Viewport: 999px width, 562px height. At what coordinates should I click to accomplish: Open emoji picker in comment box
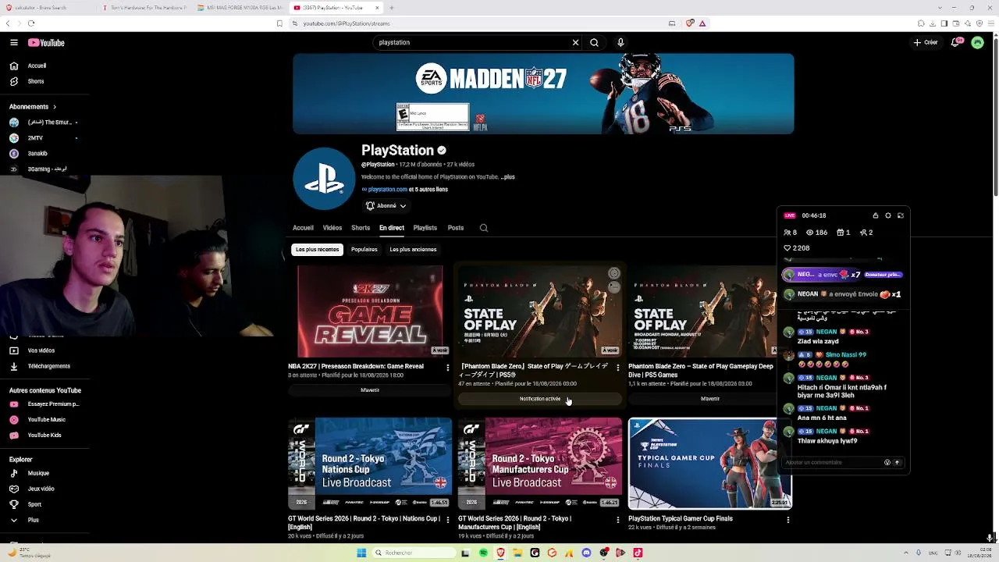click(887, 463)
